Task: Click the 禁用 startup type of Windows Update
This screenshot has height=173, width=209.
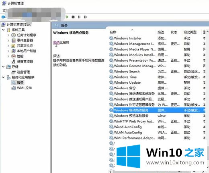Action: click(x=187, y=82)
